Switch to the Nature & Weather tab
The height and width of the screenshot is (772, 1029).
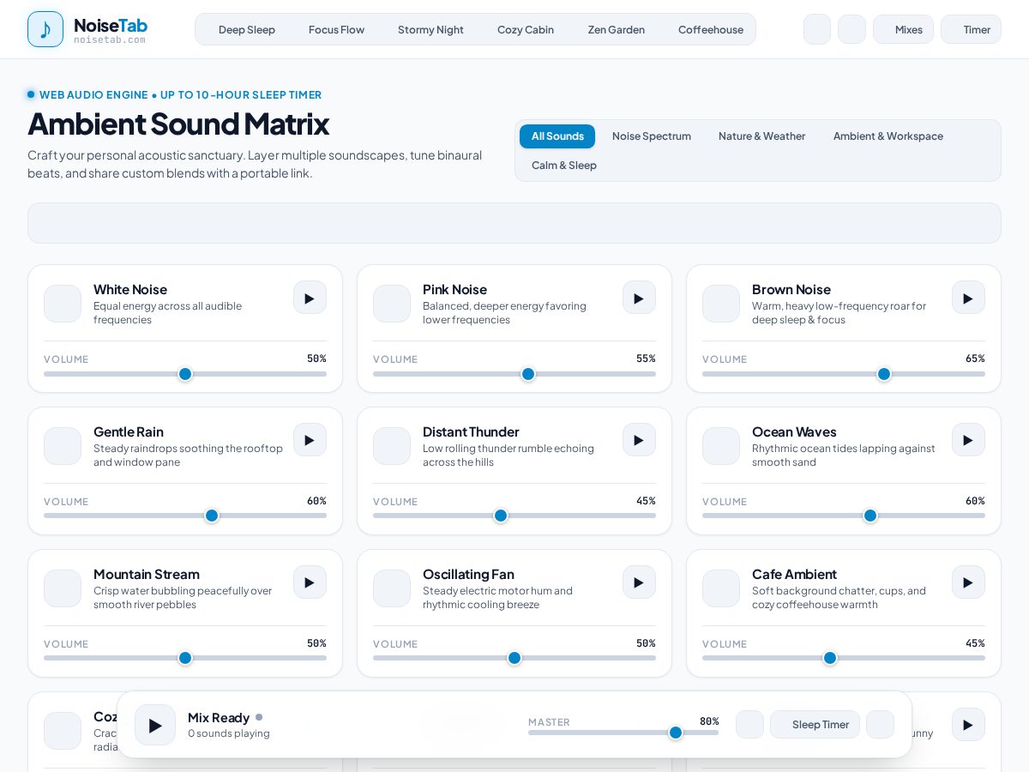[761, 136]
